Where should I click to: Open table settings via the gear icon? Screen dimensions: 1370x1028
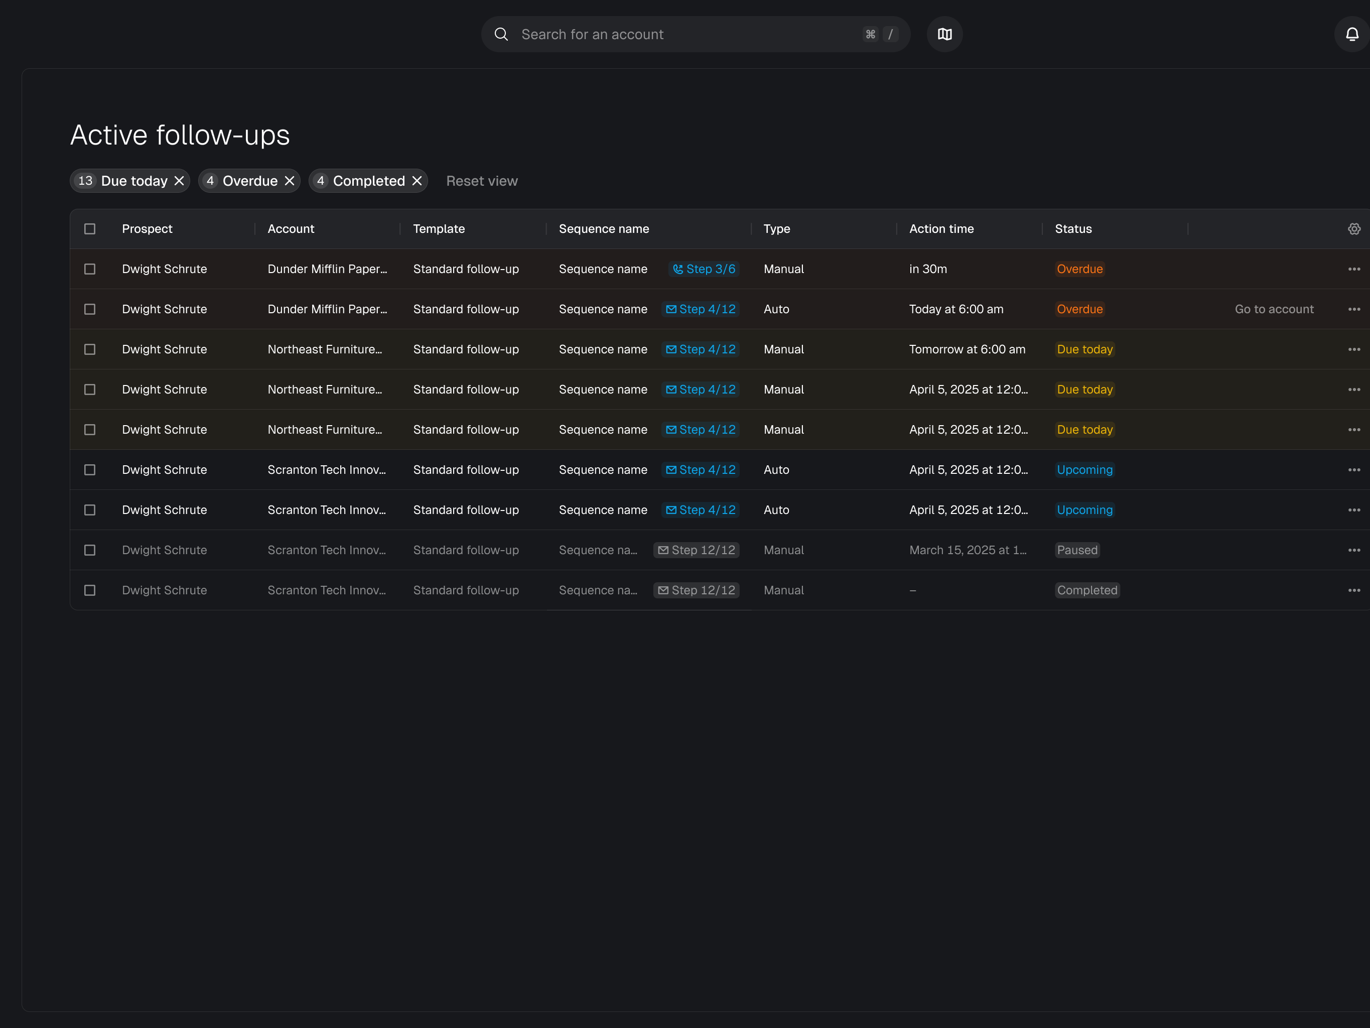click(1354, 229)
